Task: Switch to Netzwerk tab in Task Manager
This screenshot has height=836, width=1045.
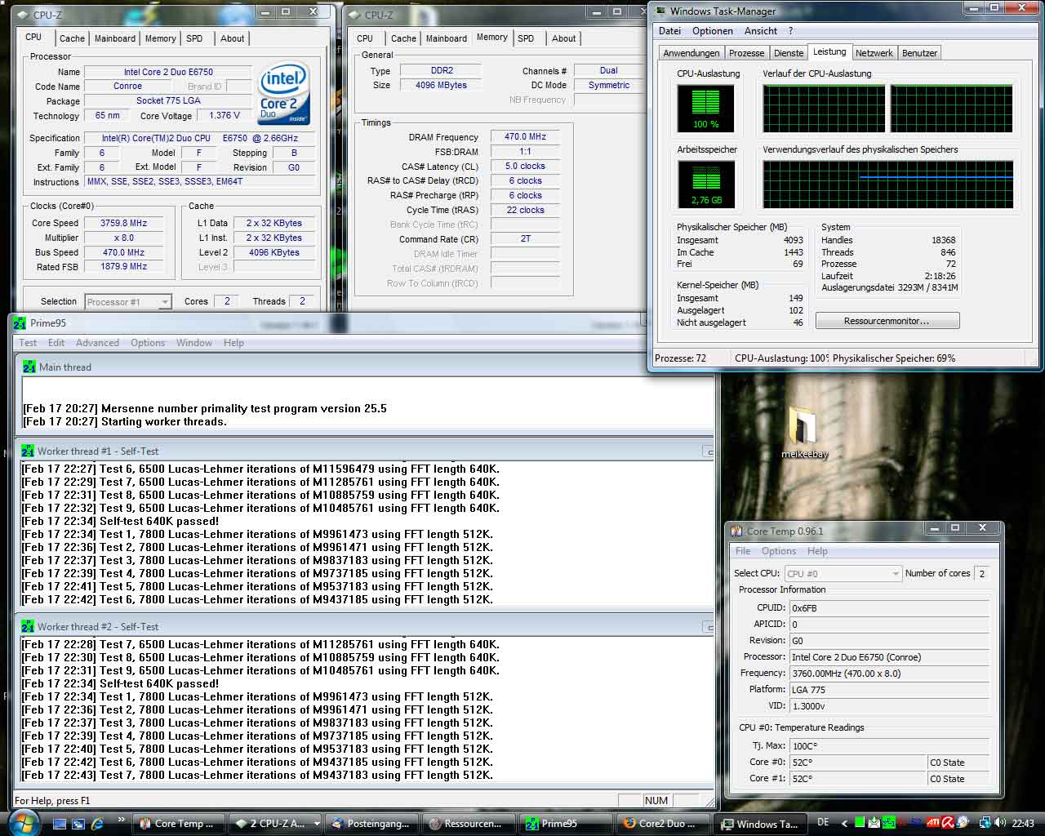Action: [x=874, y=53]
